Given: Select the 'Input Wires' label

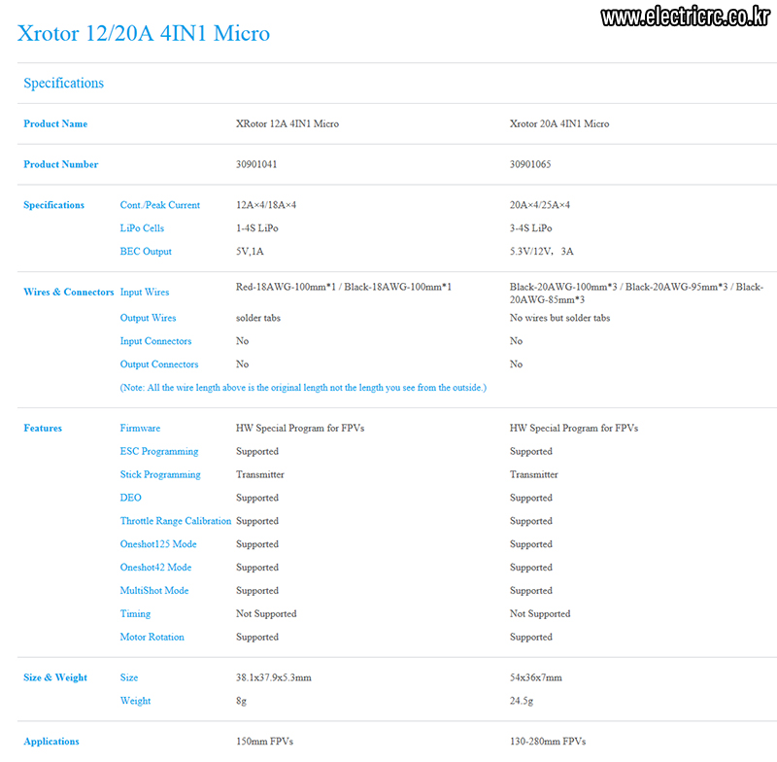Looking at the screenshot, I should click(x=145, y=292).
